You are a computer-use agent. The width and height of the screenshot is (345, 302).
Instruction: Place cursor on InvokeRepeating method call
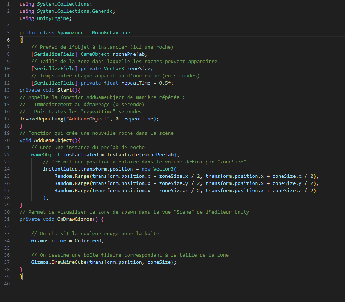41,119
